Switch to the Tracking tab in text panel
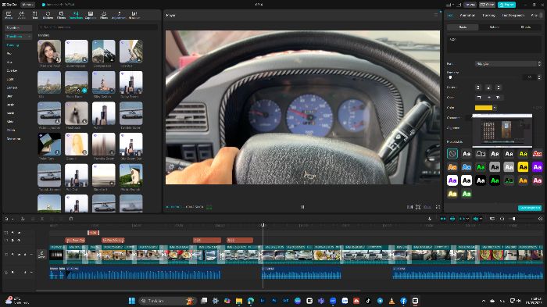Image resolution: width=547 pixels, height=307 pixels. [x=488, y=16]
